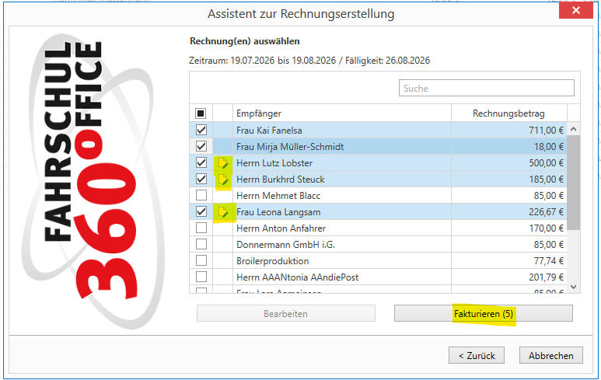Viewport: 601px width, 380px height.
Task: Check the Broilerproduktion checkbox
Action: 201,260
